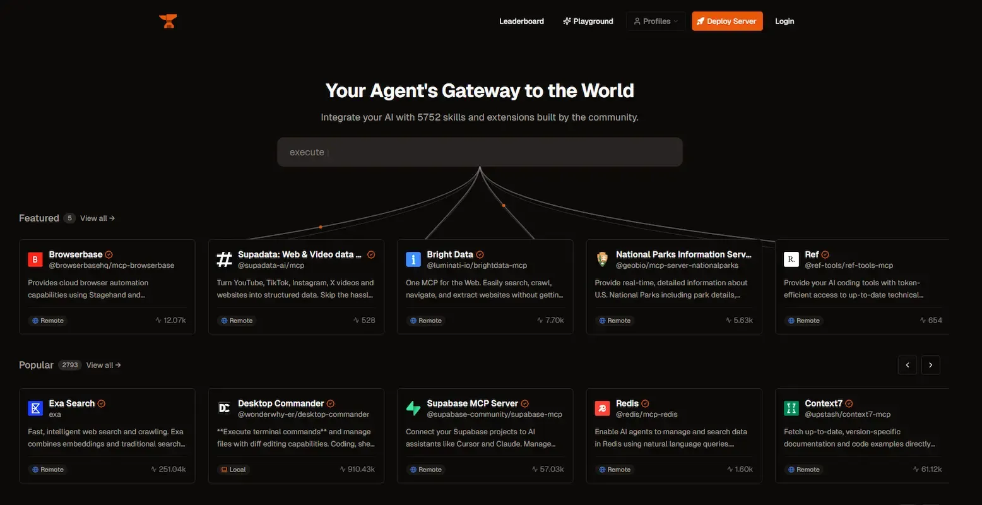Click the Desktop Commander DC icon
This screenshot has width=982, height=505.
[224, 408]
